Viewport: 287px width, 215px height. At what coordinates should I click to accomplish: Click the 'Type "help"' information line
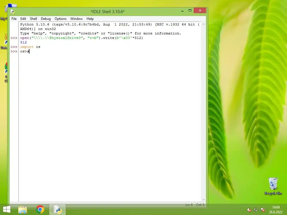point(101,33)
